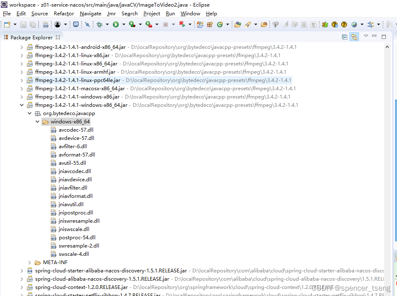Open the Run button dropdown arrow

click(124, 24)
